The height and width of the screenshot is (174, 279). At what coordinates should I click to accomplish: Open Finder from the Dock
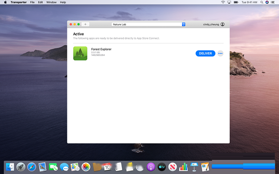(10, 167)
